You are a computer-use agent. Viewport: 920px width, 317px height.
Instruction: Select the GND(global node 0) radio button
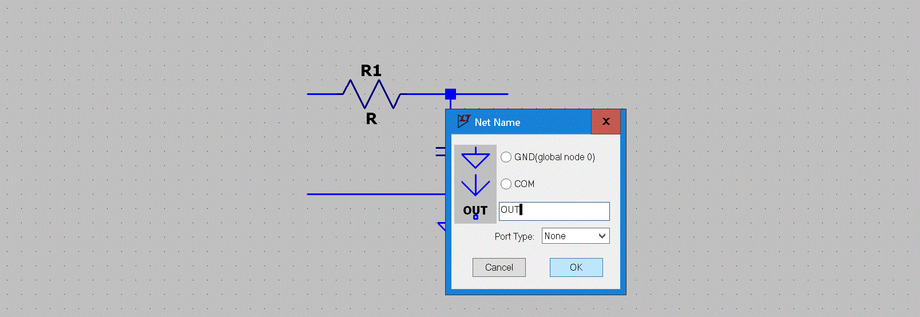506,157
